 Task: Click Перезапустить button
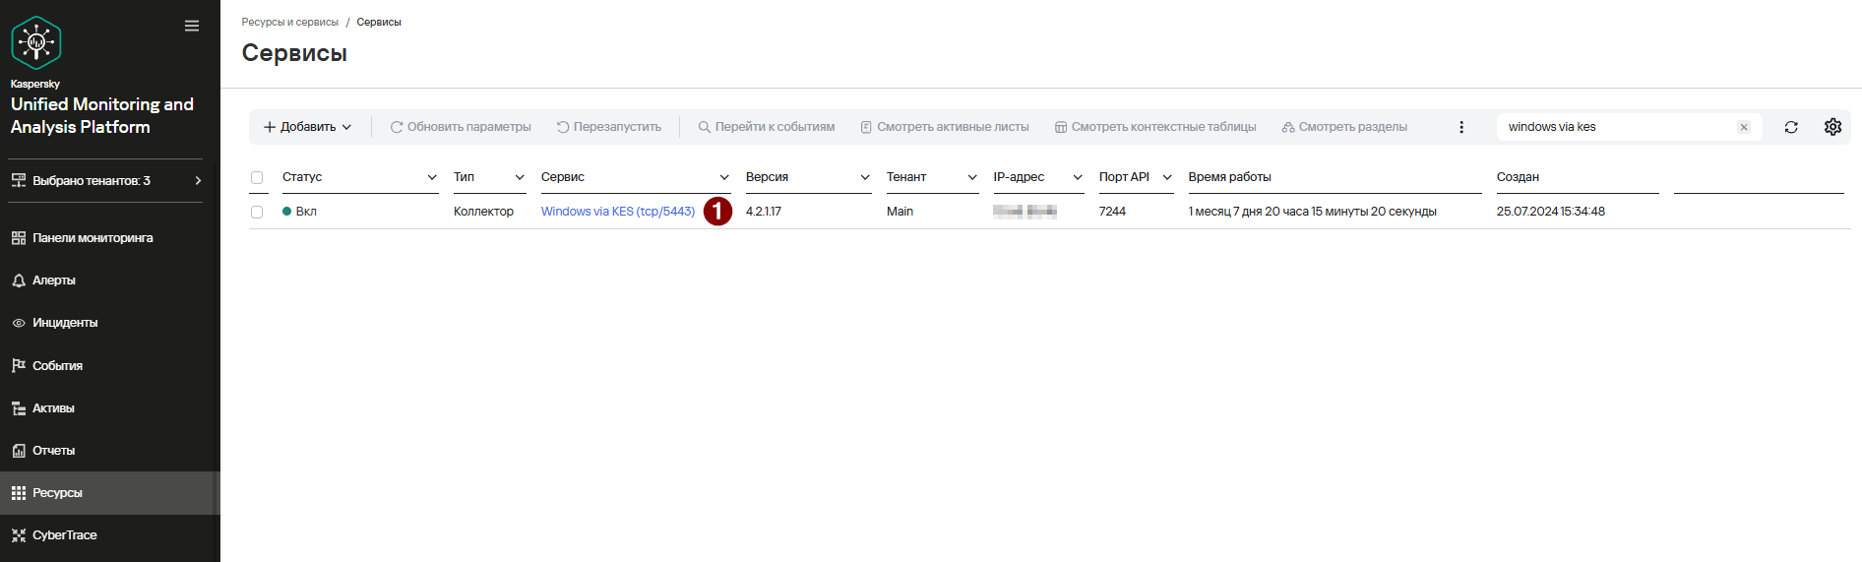pyautogui.click(x=608, y=127)
